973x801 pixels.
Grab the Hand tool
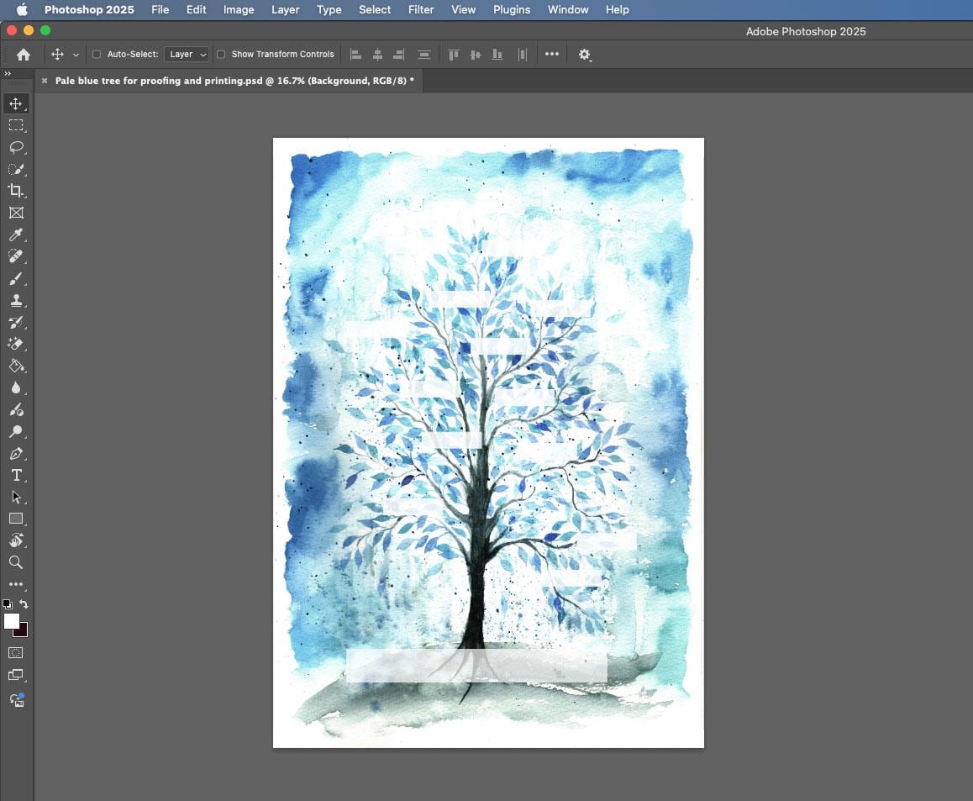(x=16, y=540)
